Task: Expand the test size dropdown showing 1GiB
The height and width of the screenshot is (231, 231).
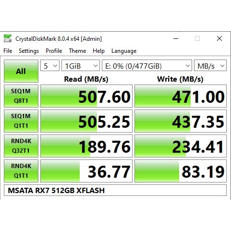Action: [x=81, y=65]
